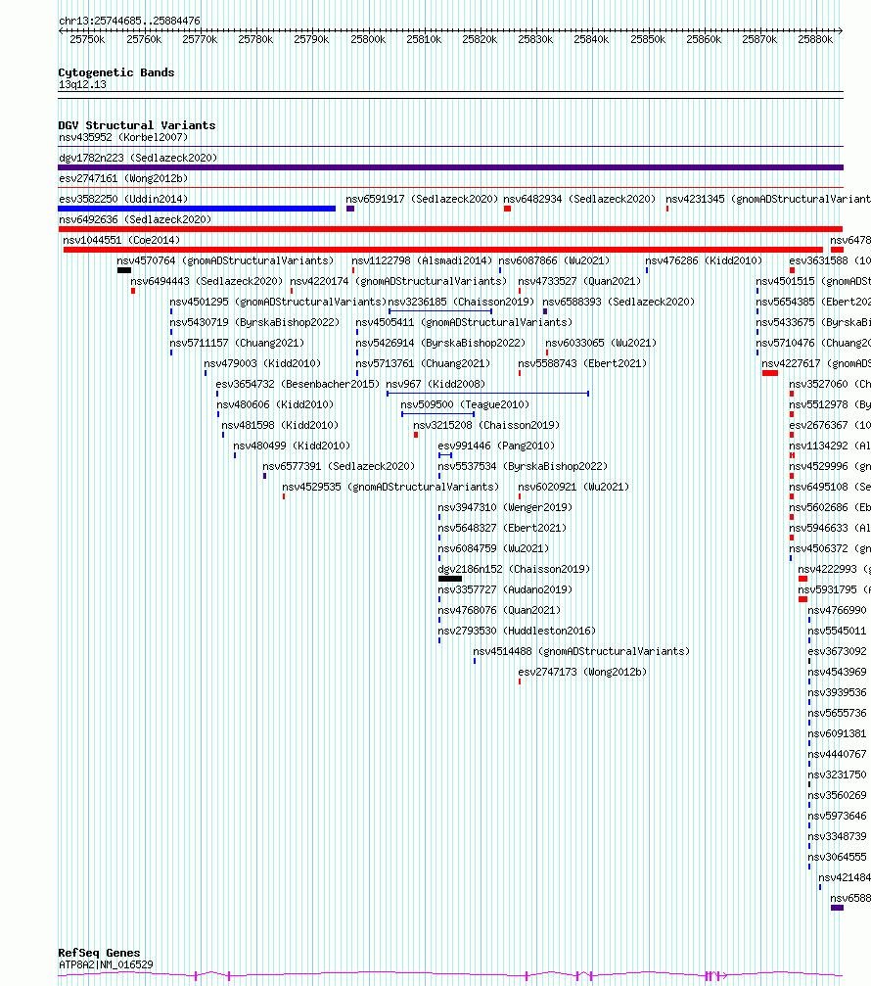Click the blue esv3582250 (Uddin2014) bar
The image size is (871, 986).
point(197,209)
